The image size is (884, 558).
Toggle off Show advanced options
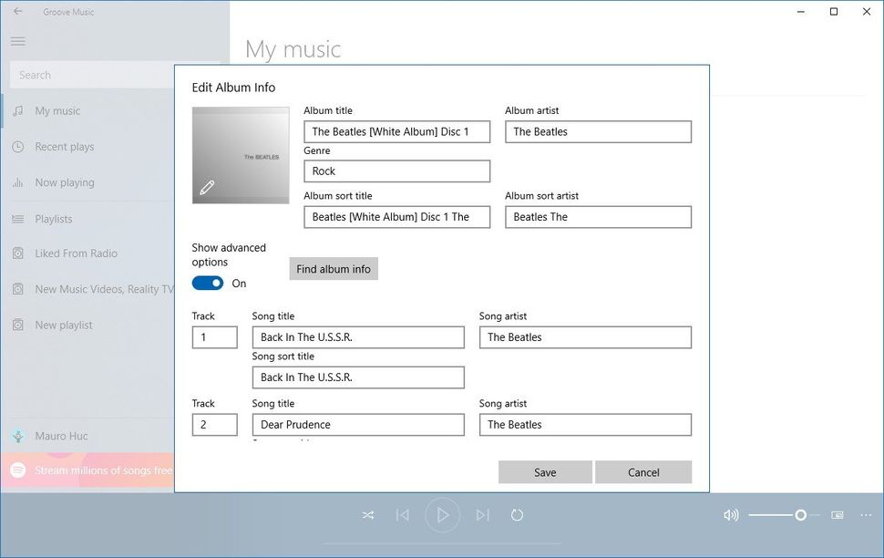[207, 283]
